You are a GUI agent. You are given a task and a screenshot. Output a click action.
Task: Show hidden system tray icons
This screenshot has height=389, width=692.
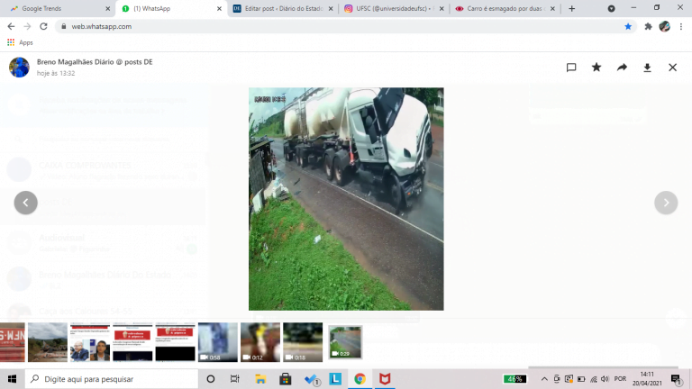tap(544, 379)
